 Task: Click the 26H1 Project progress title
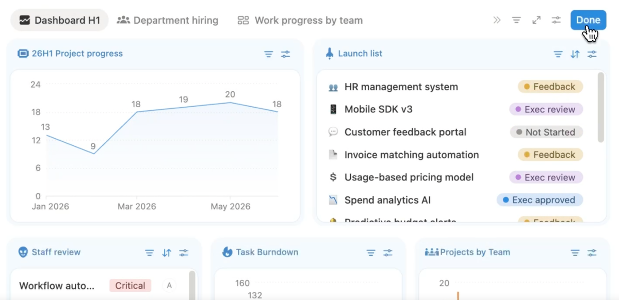pyautogui.click(x=77, y=54)
